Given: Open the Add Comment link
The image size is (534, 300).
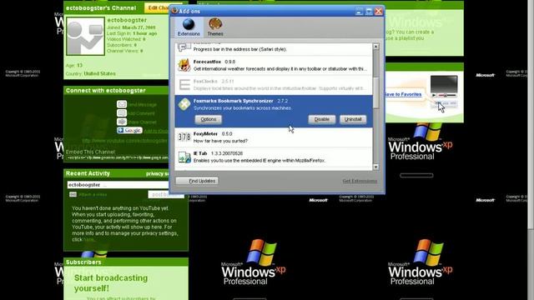Looking at the screenshot, I should coord(141,113).
